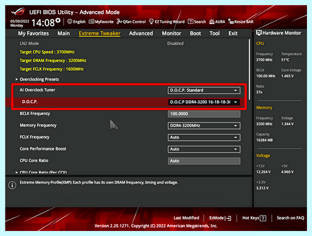Click the Hot Keys question mark icon

263,218
